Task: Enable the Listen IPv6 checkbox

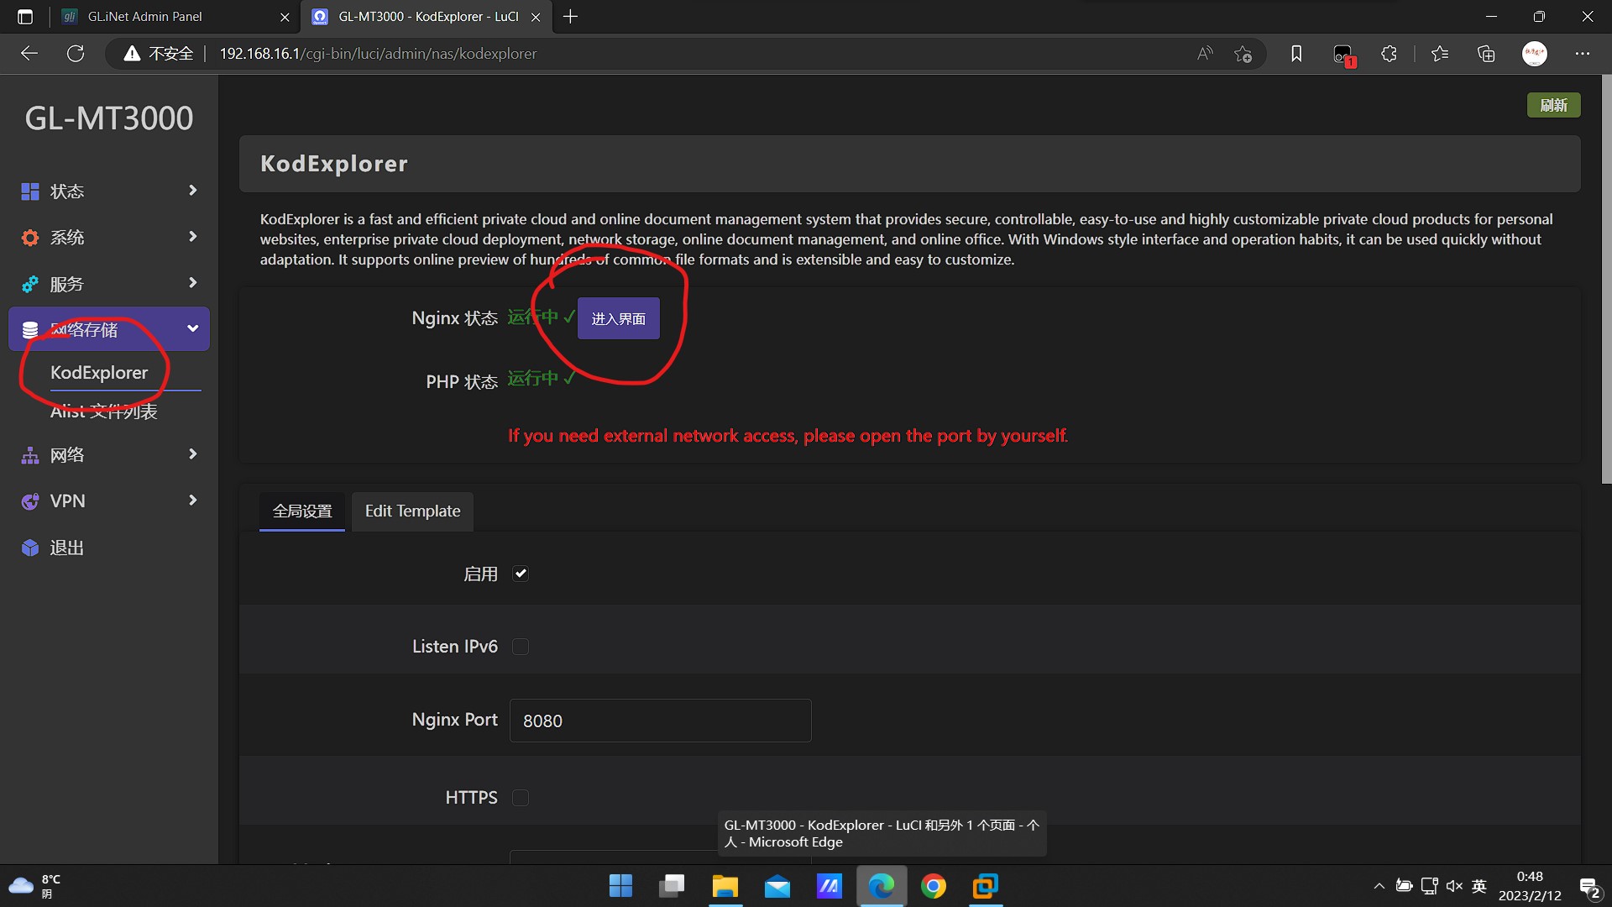Action: [x=521, y=647]
